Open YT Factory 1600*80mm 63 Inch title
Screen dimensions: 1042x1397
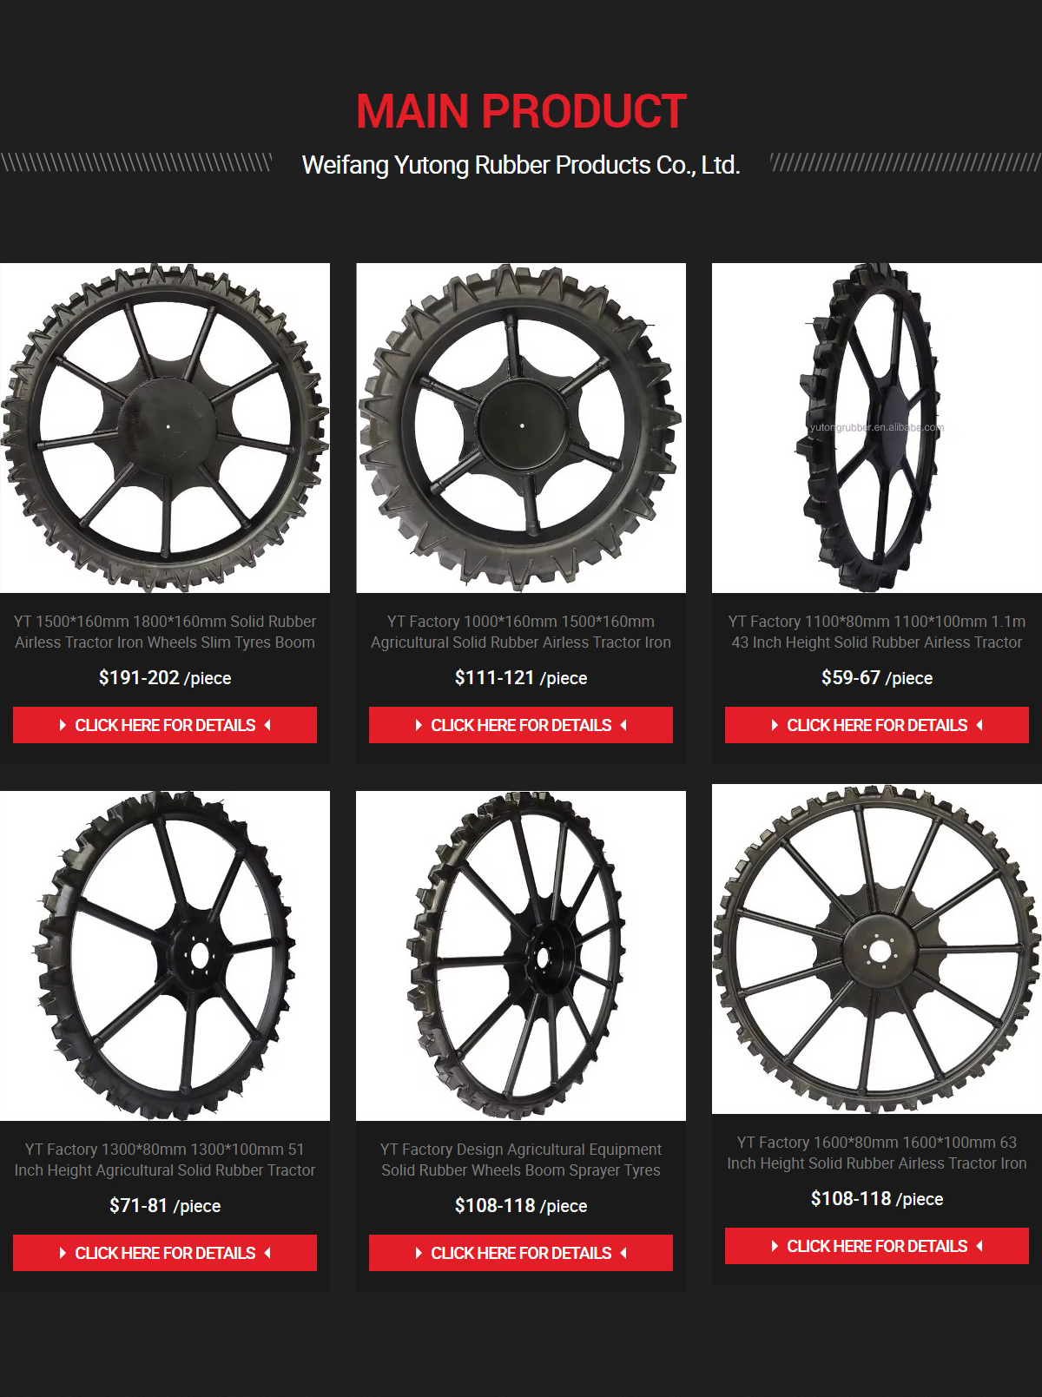click(877, 1153)
